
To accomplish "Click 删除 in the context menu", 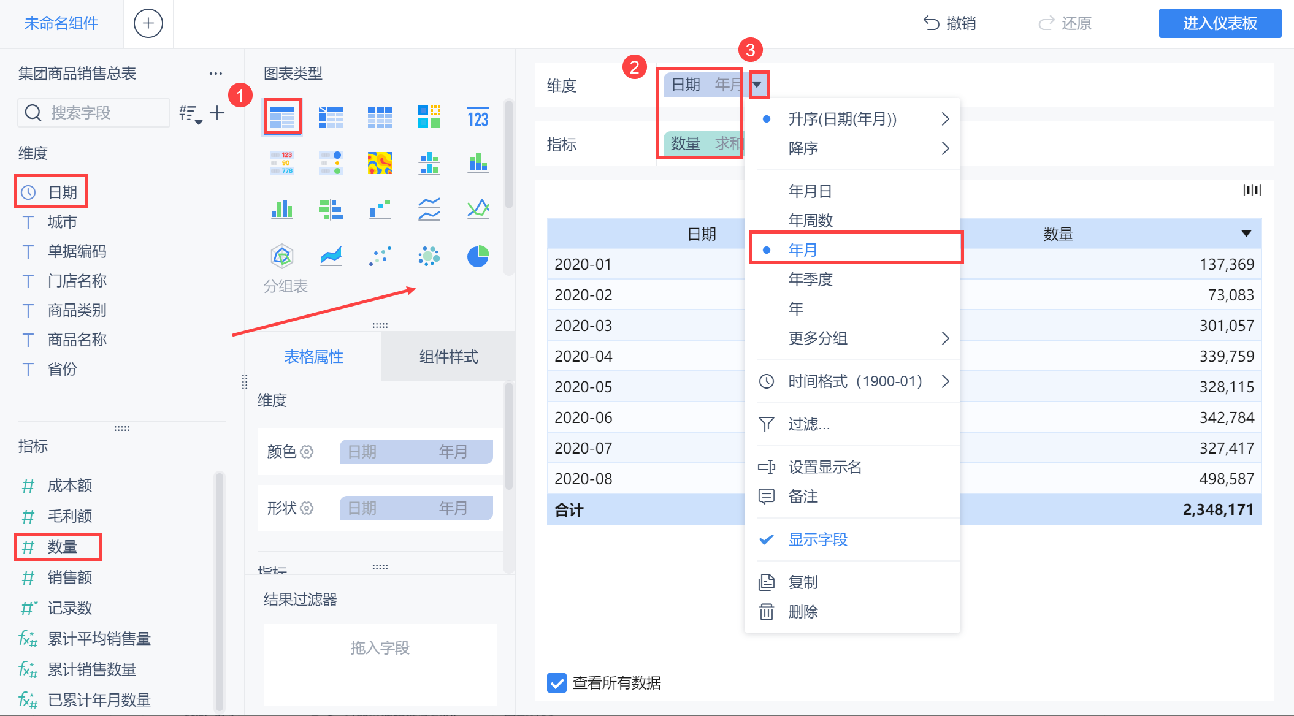I will (803, 612).
